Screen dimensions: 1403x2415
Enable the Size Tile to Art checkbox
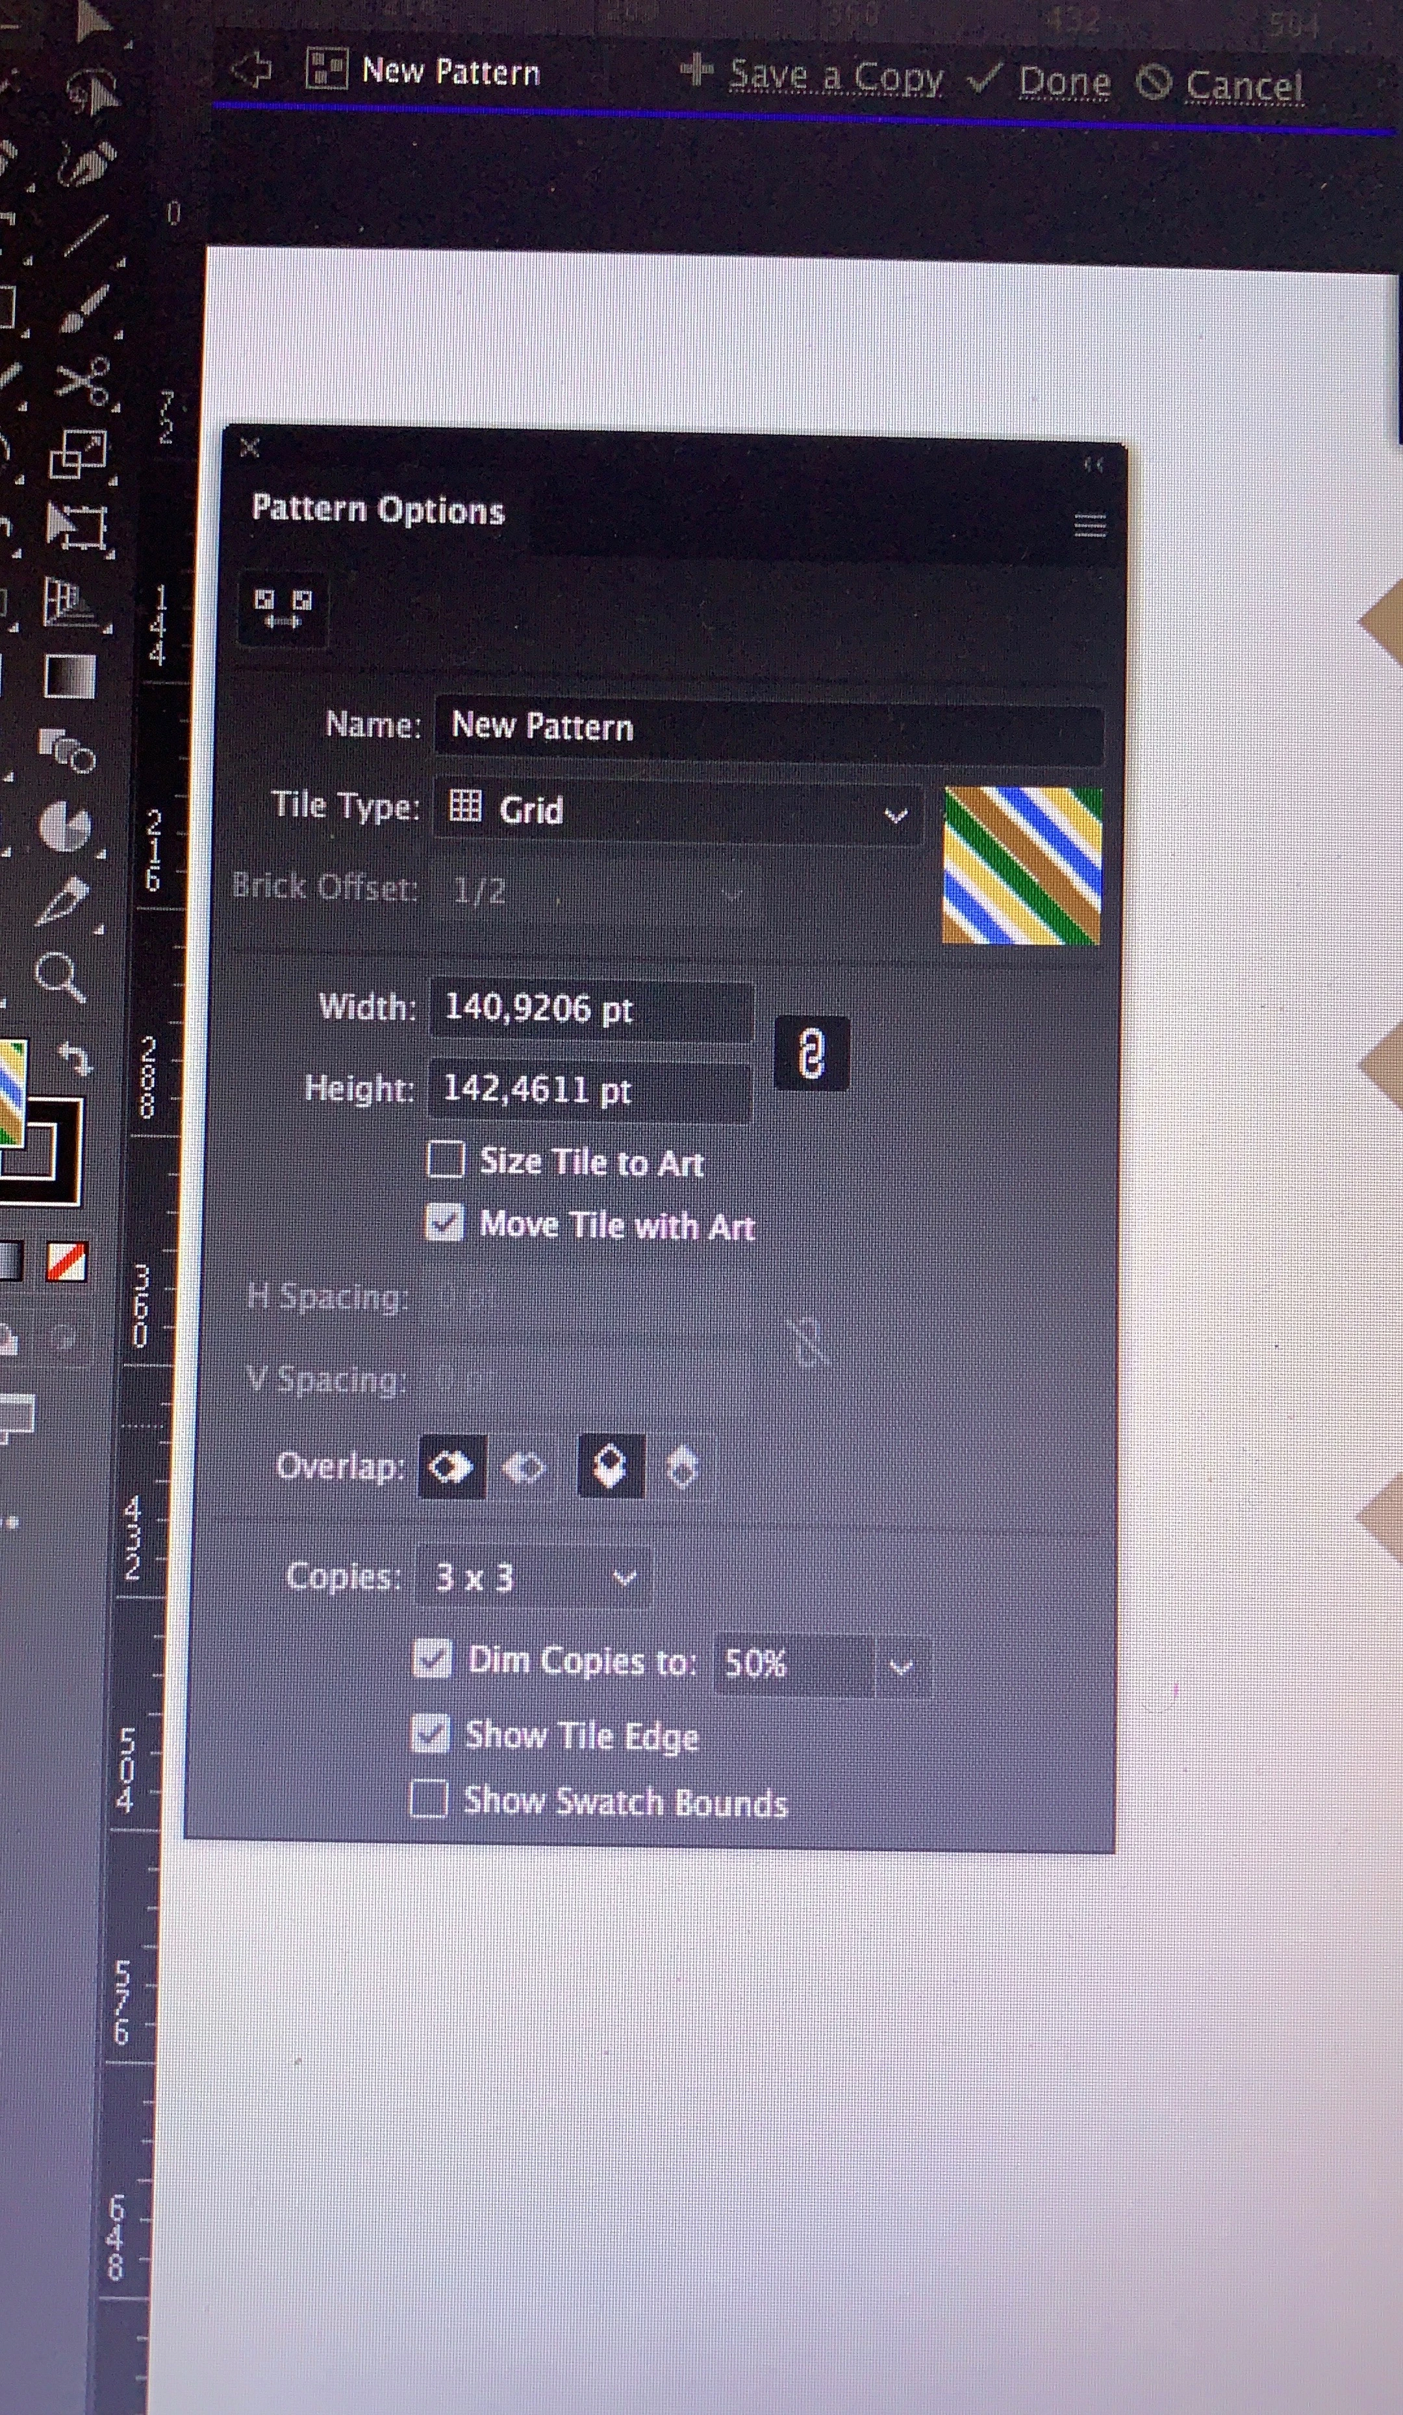tap(446, 1159)
